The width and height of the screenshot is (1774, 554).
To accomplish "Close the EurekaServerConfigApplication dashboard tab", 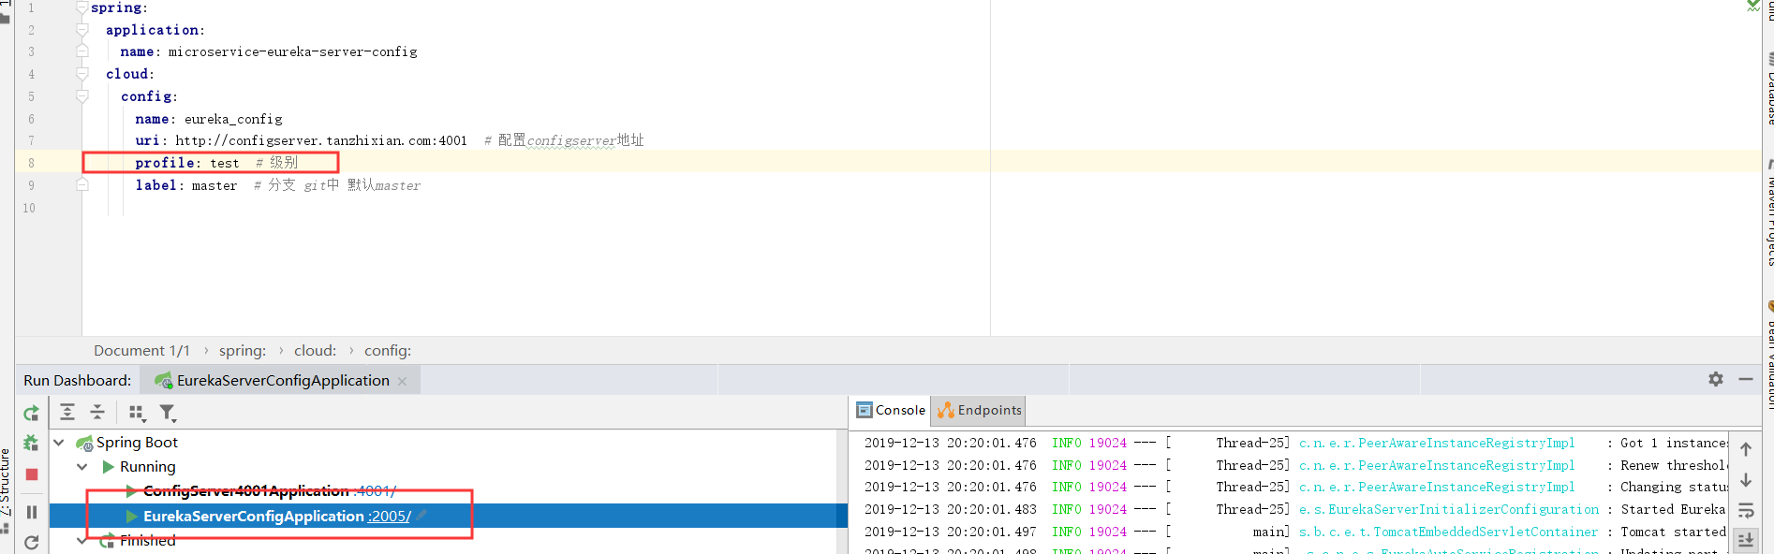I will 403,381.
